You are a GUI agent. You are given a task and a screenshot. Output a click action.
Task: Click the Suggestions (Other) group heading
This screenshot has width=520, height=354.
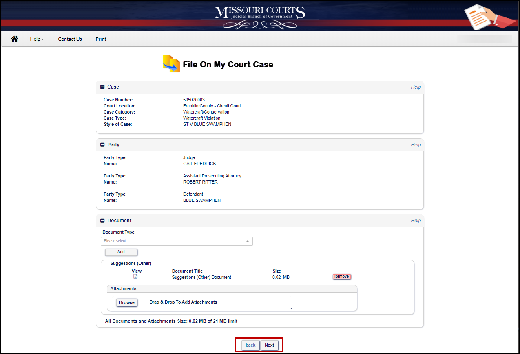pos(131,263)
